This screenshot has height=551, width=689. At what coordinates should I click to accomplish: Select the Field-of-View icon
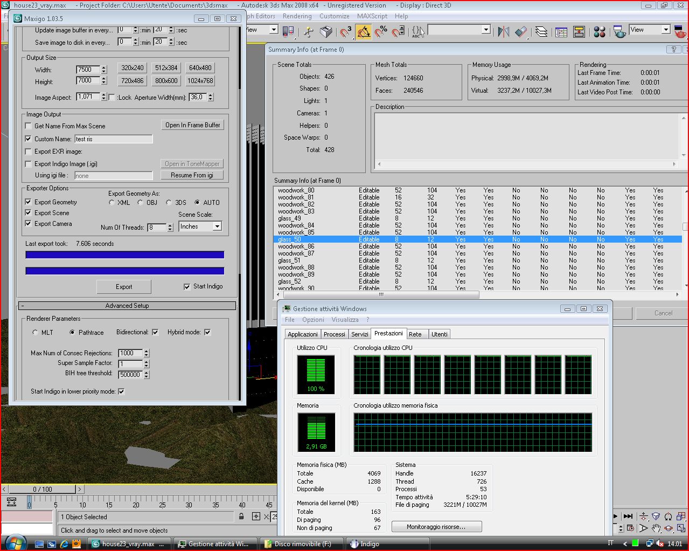[643, 528]
